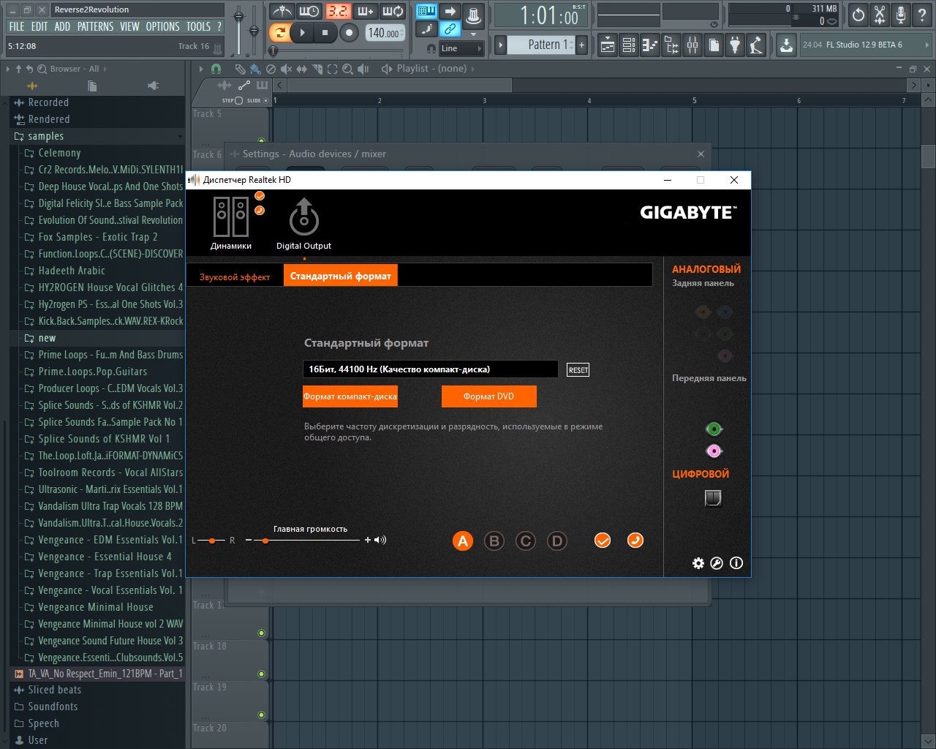Expand the Playlist options arrow menu
The image size is (936, 749).
[201, 69]
